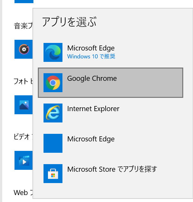193x202 pixels.
Task: Click the top Microsoft Edge name label
Action: (x=91, y=48)
